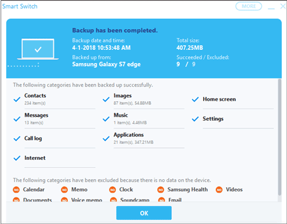287x224 pixels.
Task: Click the checkmark next to Settings
Action: coord(195,119)
